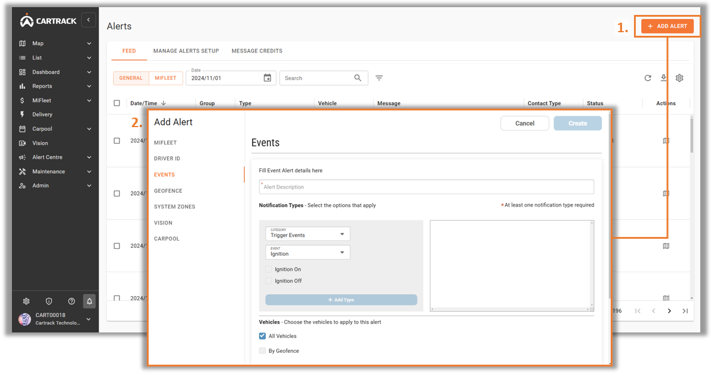Open the Category Trigger Events dropdown
This screenshot has height=379, width=711.
pos(307,234)
